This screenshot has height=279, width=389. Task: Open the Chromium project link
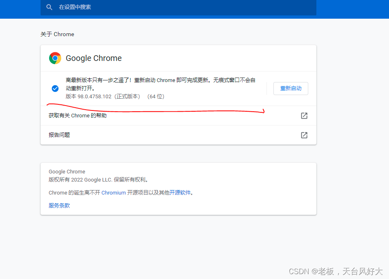pos(114,193)
